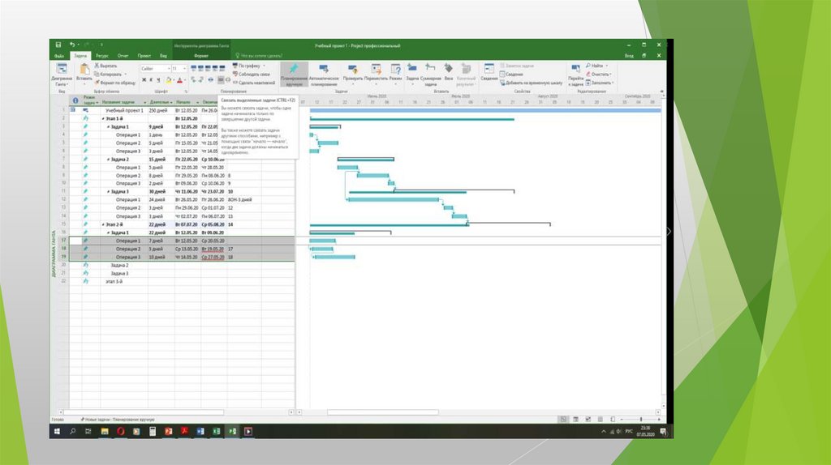Open the Очистить dropdown

599,74
